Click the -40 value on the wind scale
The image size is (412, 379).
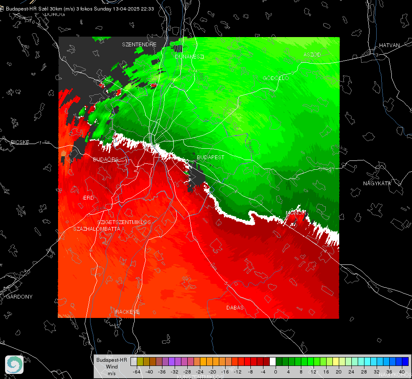coord(149,372)
